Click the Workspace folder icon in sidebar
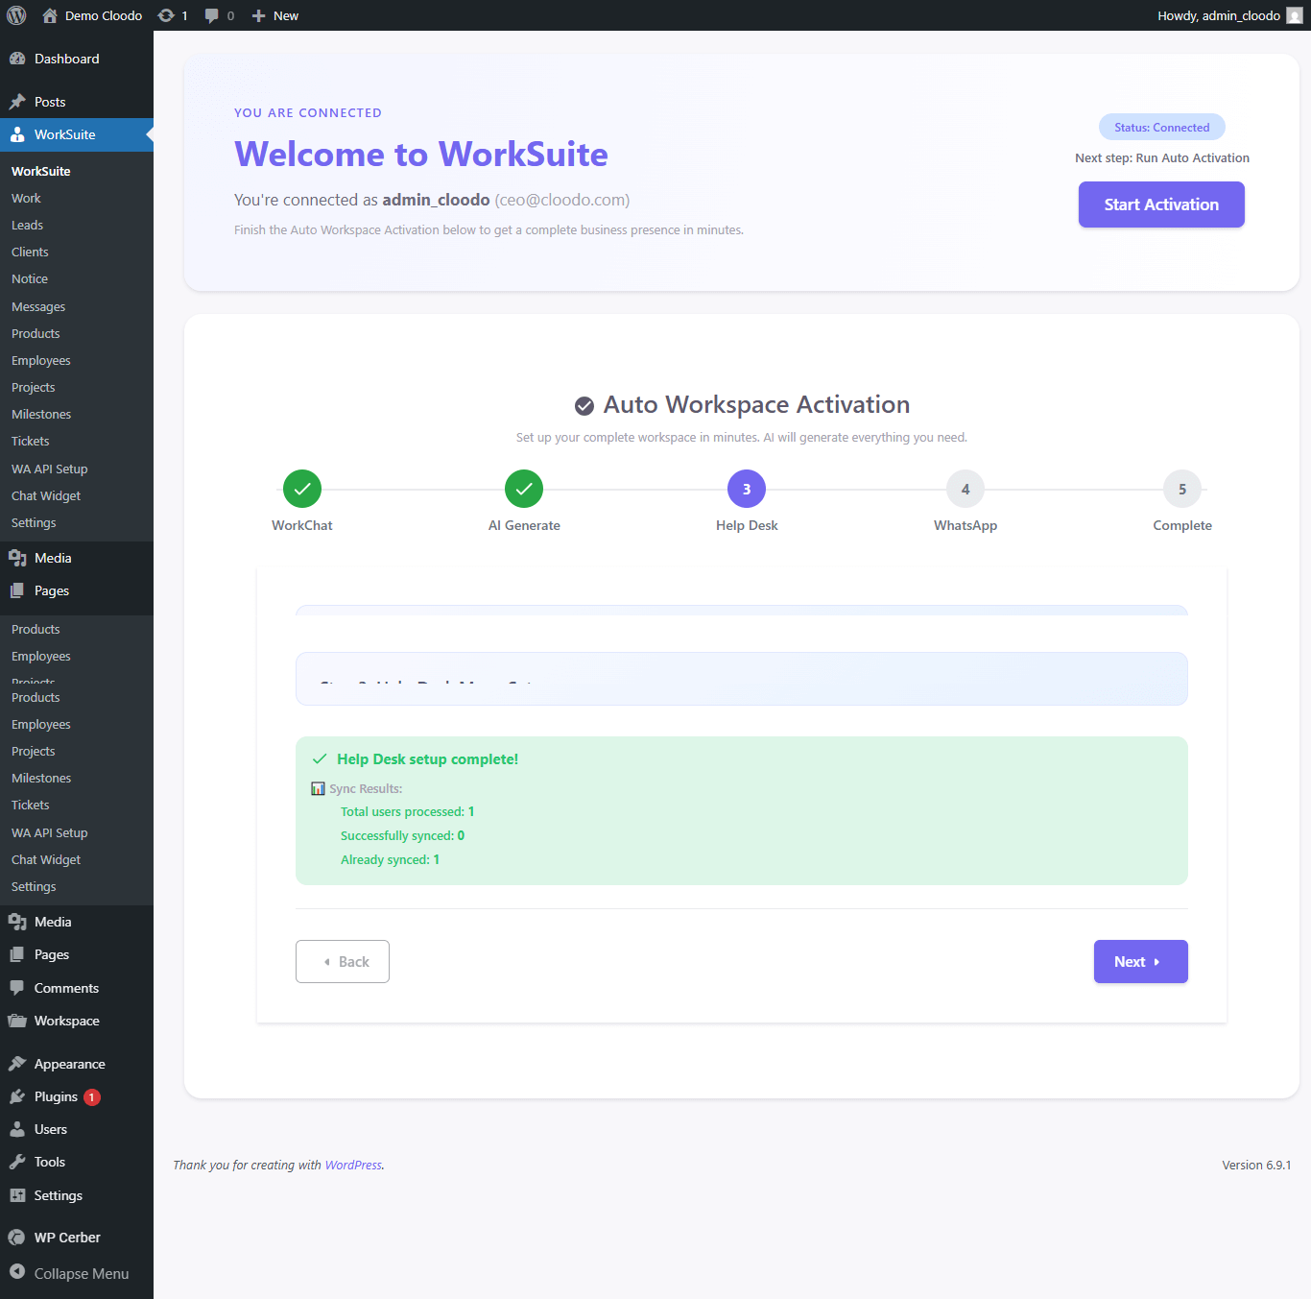1311x1299 pixels. [19, 1021]
